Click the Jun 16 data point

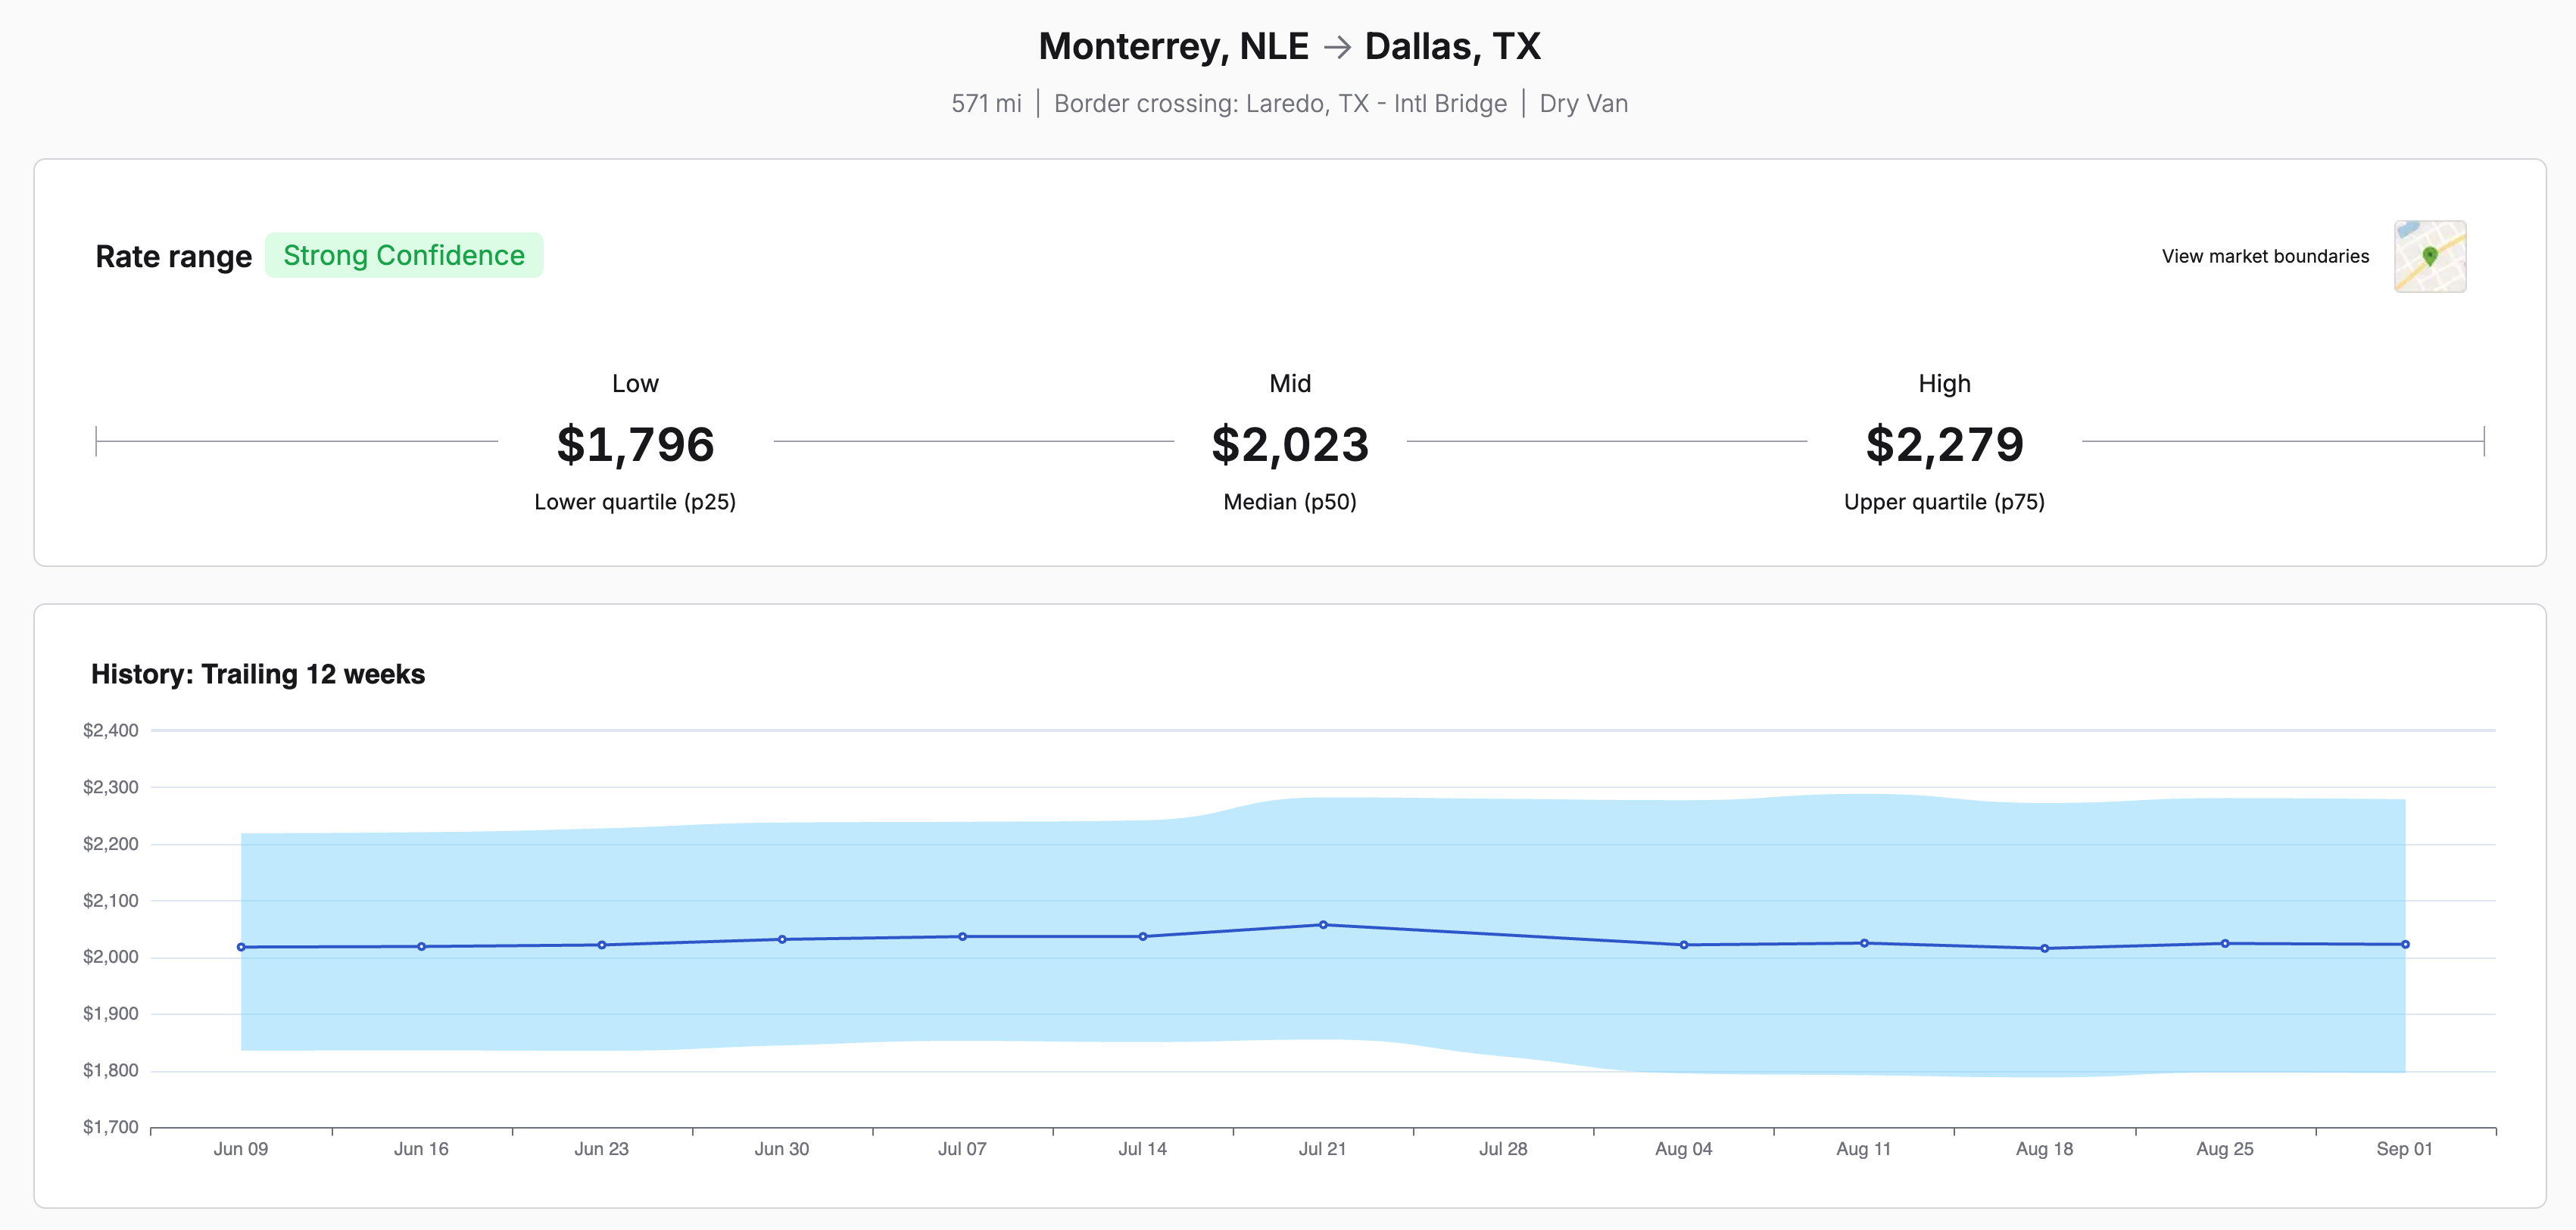[421, 946]
